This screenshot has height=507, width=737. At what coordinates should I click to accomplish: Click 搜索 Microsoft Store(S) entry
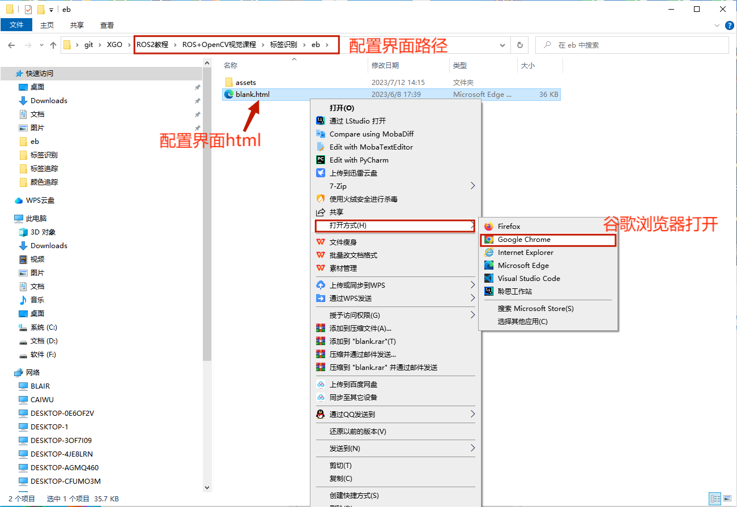(x=548, y=309)
